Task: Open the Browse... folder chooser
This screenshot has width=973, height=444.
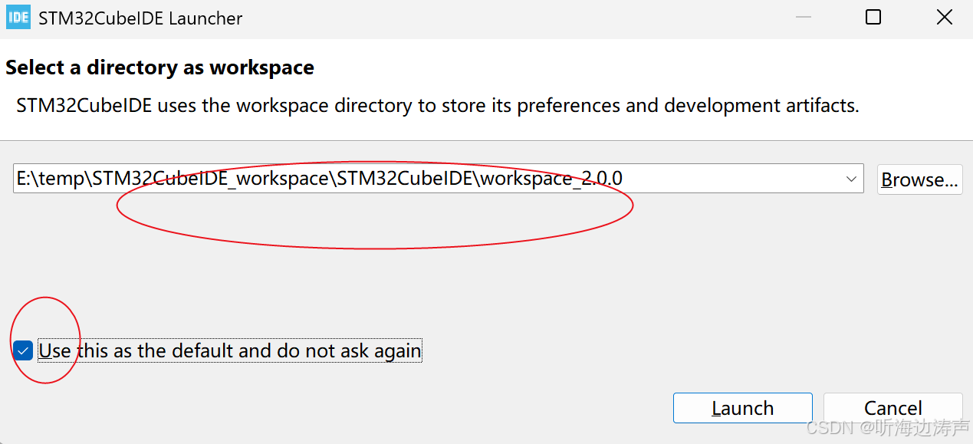Action: tap(919, 179)
